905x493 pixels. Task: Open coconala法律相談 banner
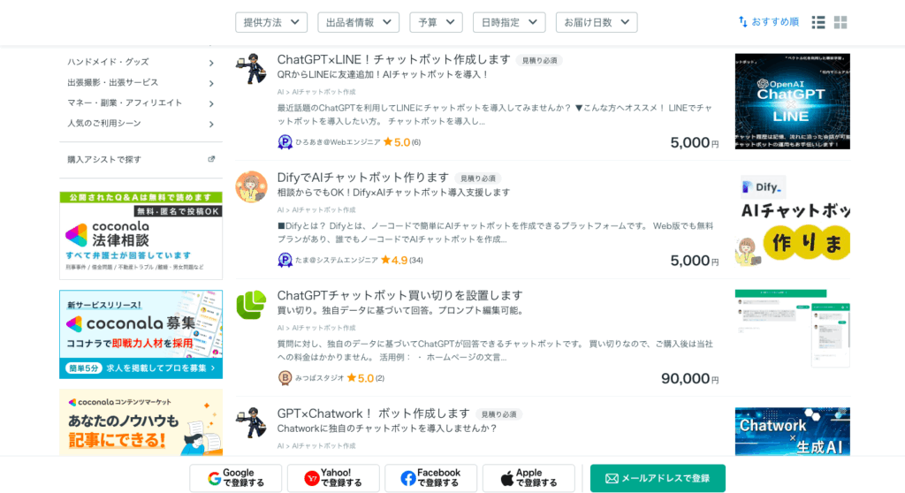[141, 235]
